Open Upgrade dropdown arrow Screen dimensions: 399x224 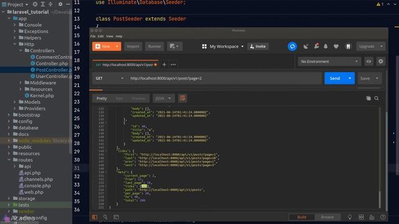[381, 47]
